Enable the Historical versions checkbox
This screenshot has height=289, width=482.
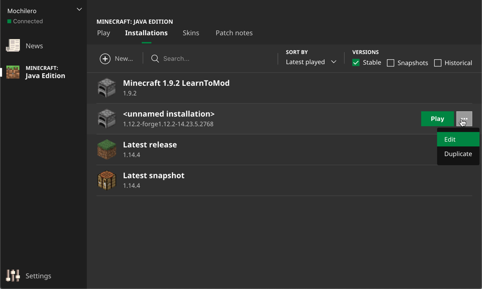438,63
